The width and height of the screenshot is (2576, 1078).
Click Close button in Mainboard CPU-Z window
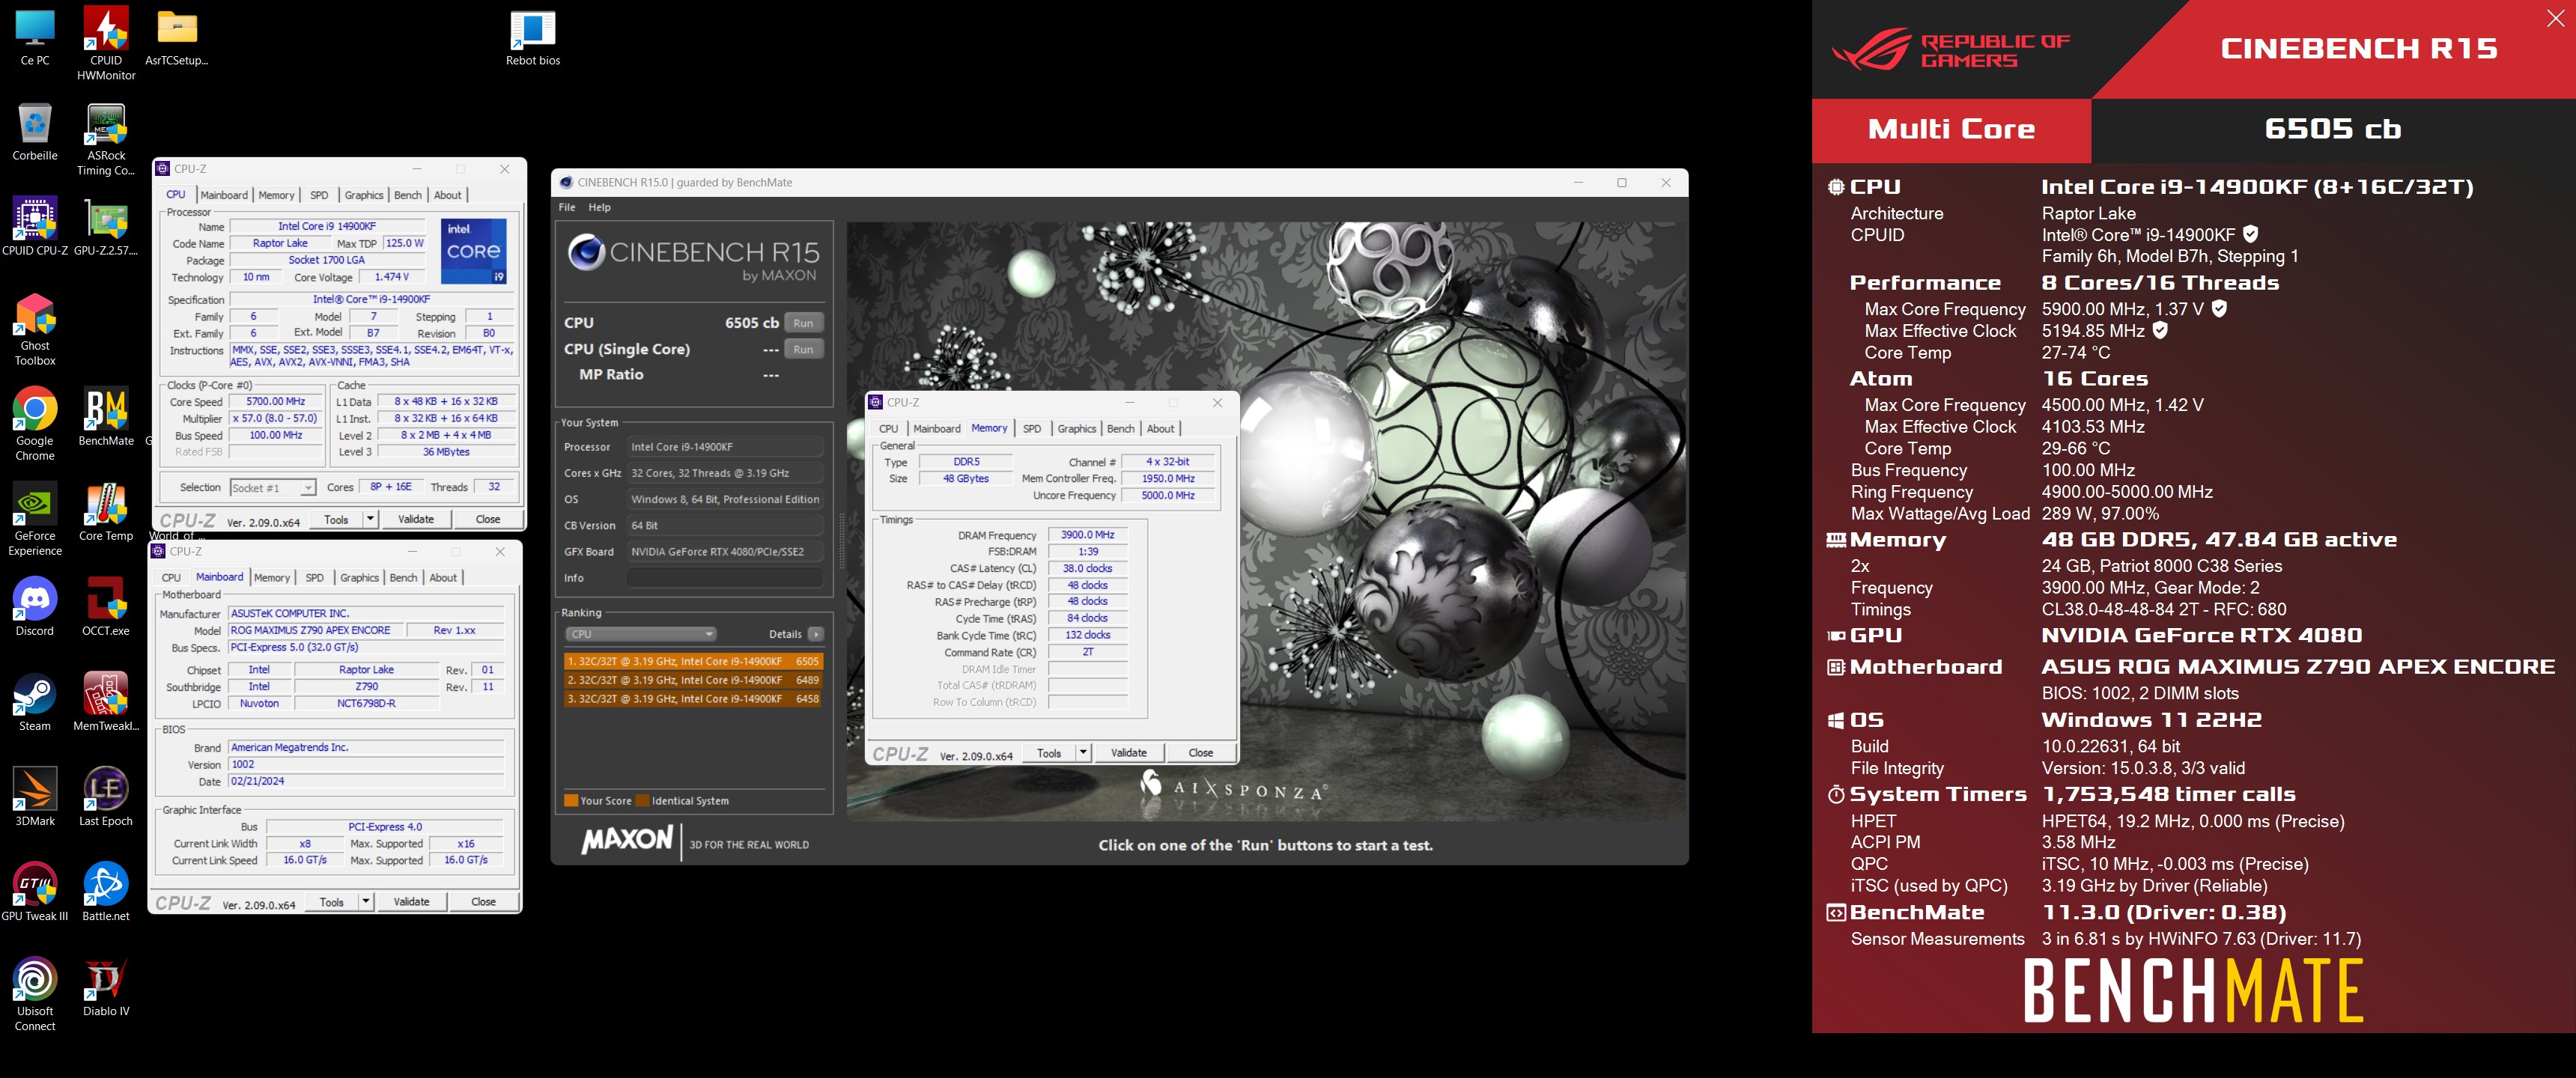tap(483, 902)
